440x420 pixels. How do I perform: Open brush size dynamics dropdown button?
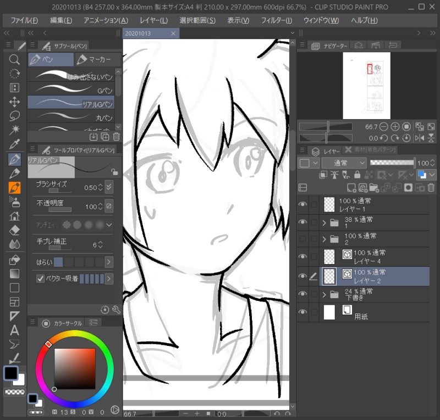pyautogui.click(x=109, y=187)
